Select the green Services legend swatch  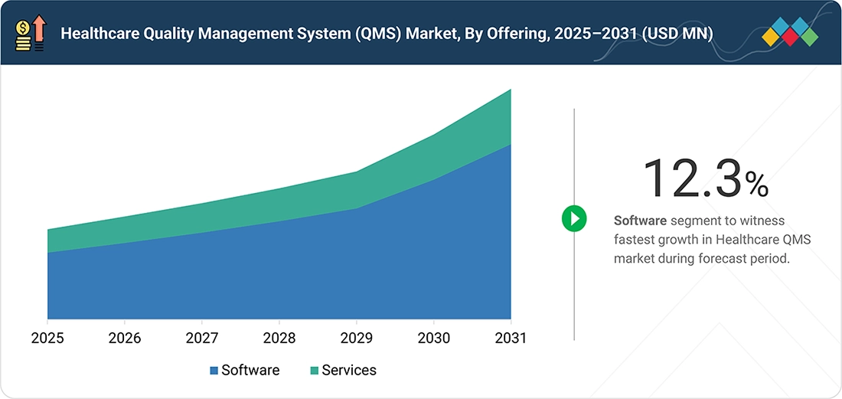[x=315, y=371]
